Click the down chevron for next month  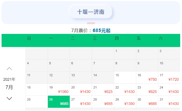tap(9, 98)
